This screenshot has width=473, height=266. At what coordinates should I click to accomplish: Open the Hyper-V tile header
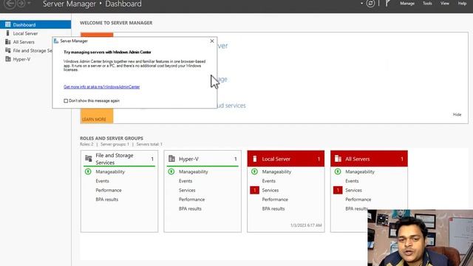click(203, 159)
